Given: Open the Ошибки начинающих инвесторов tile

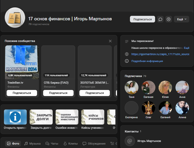Looking at the screenshot, I should click(67, 117).
